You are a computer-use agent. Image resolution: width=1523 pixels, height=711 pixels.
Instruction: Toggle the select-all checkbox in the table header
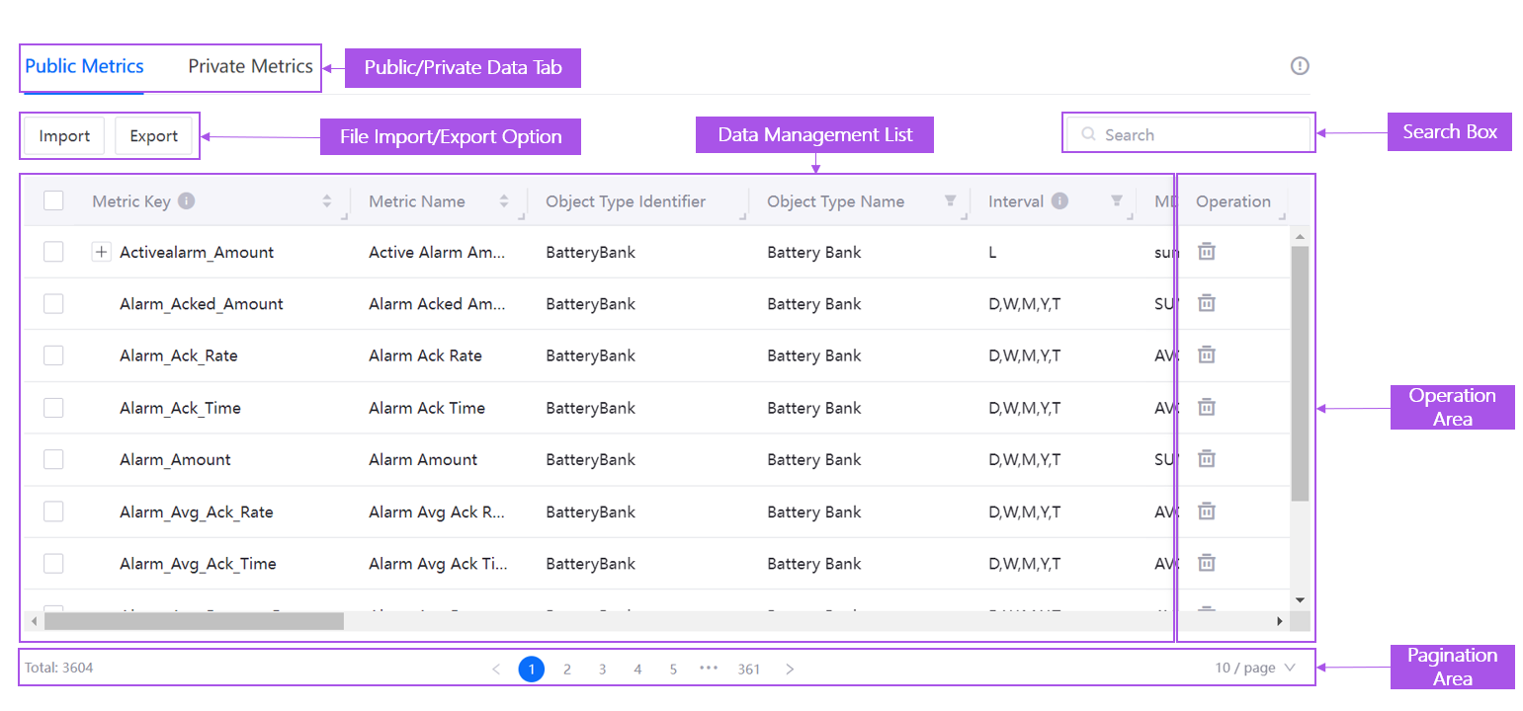pyautogui.click(x=53, y=199)
